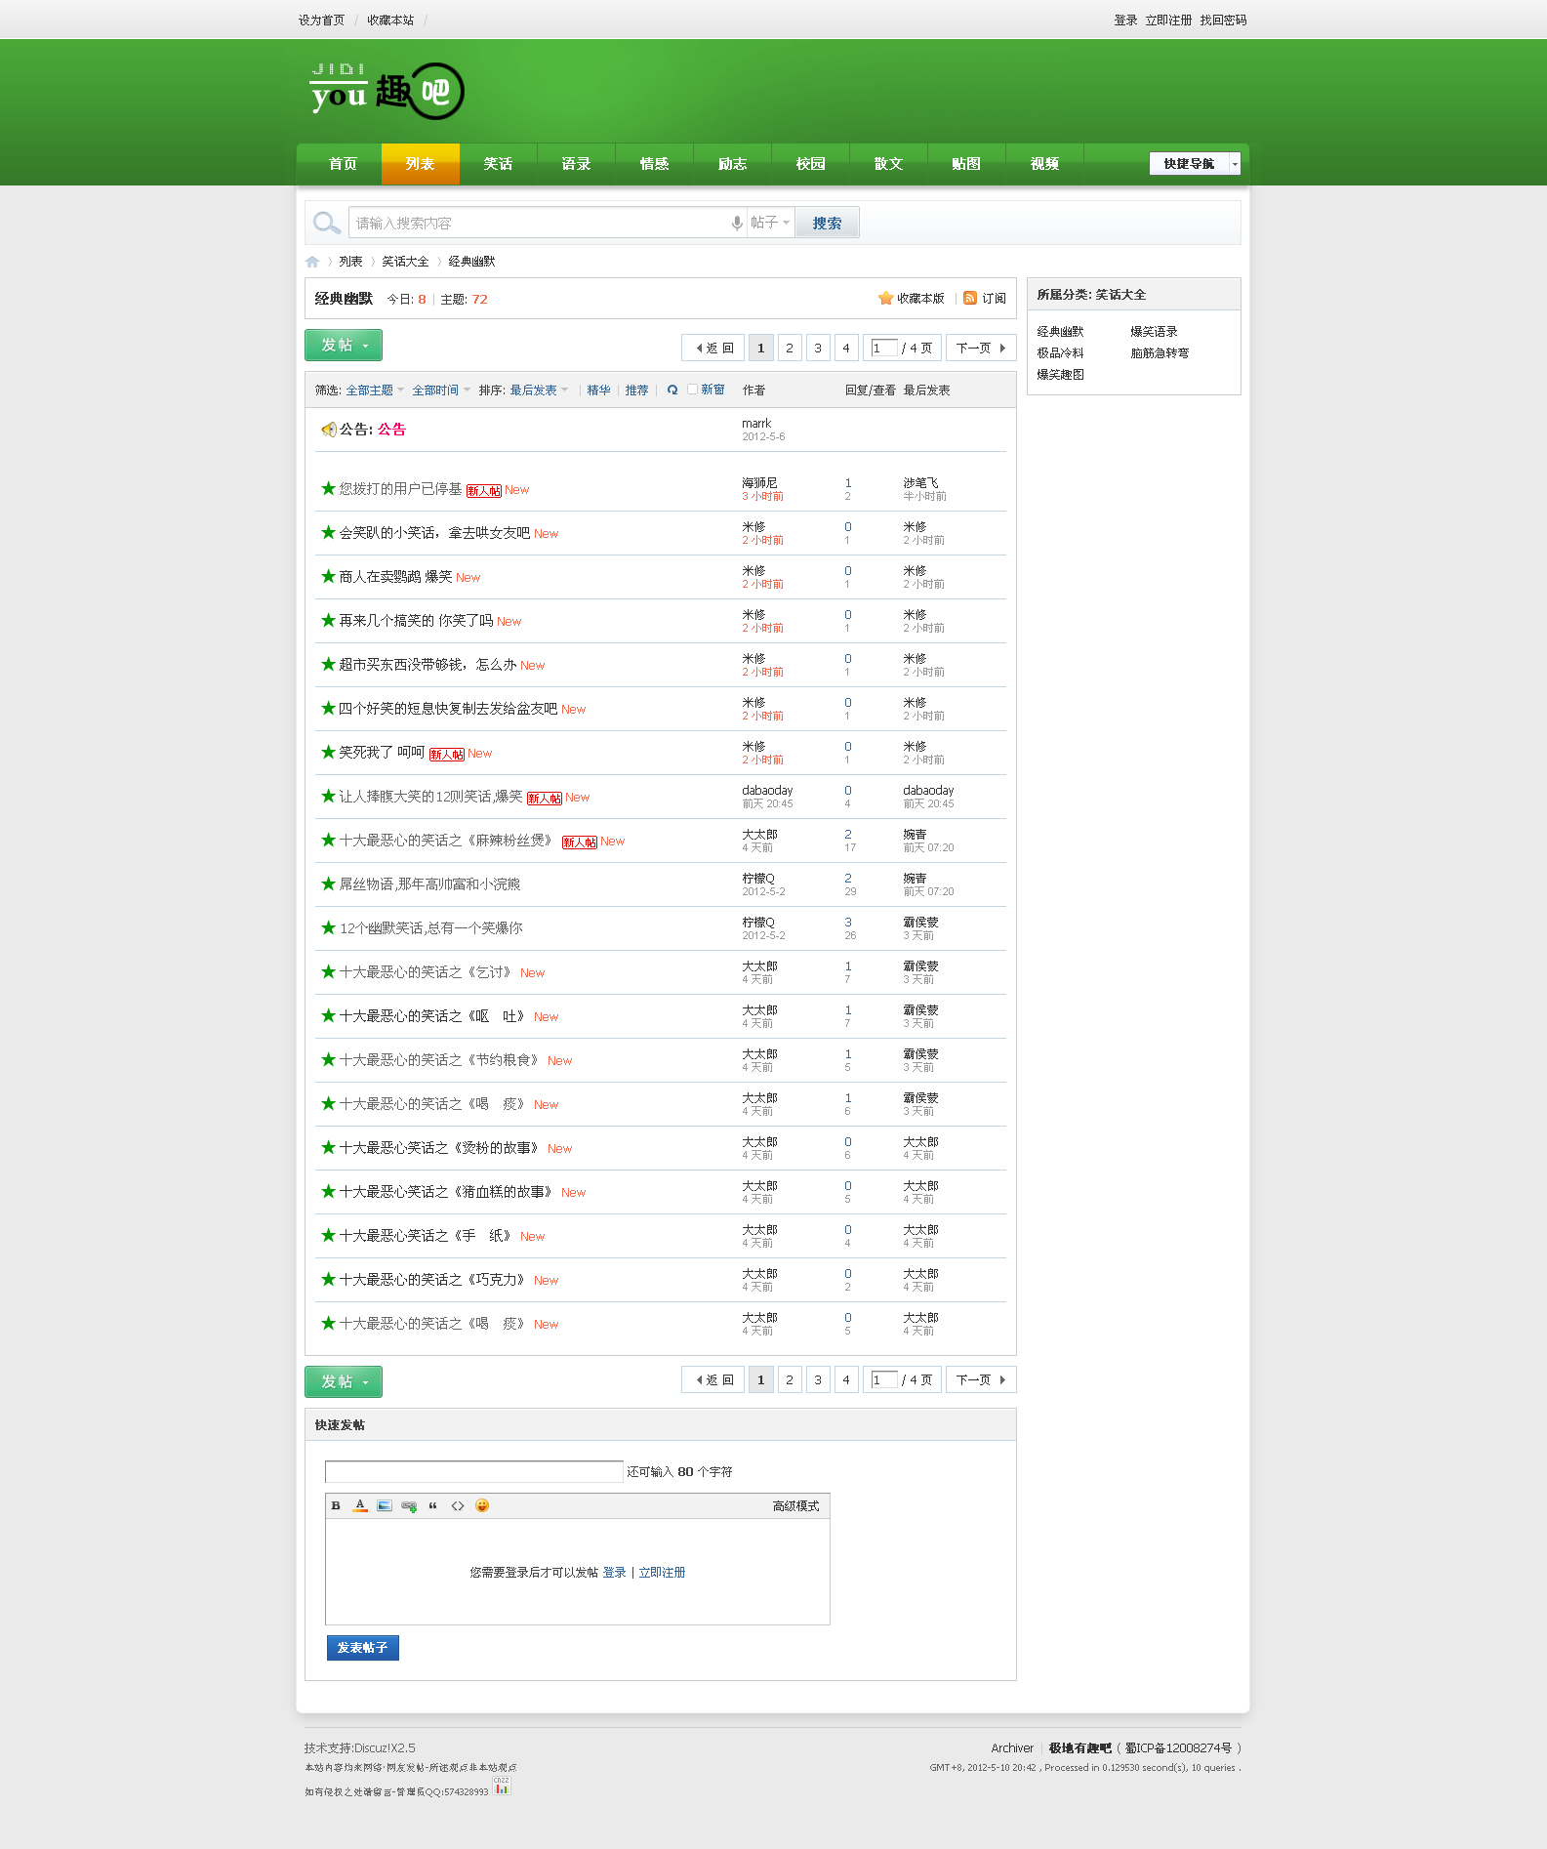Expand the 全部主题 filter dropdown
Image resolution: width=1547 pixels, height=1849 pixels.
coord(375,390)
